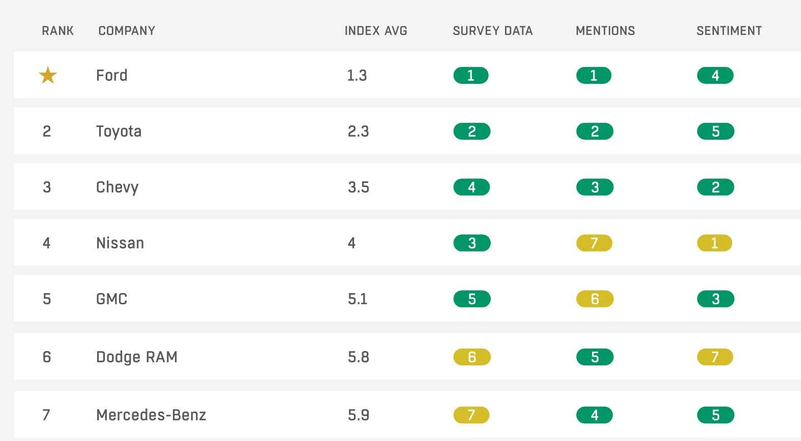Click Toyota's sentiment badge 5

click(716, 131)
